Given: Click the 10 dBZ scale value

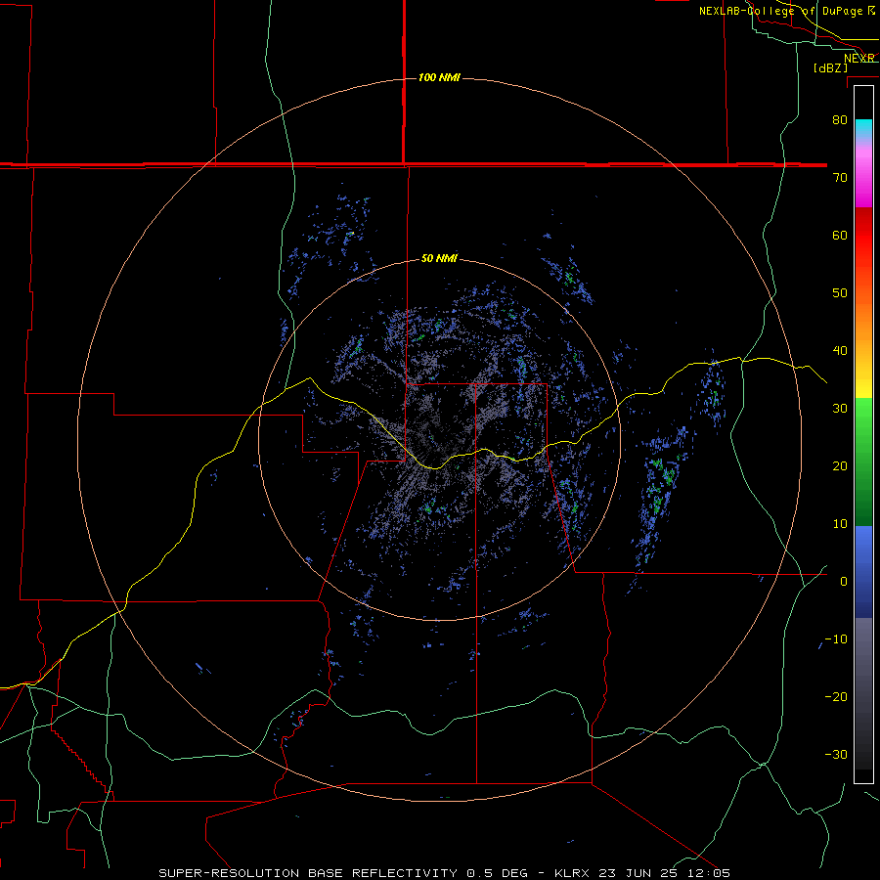Looking at the screenshot, I should click(840, 524).
